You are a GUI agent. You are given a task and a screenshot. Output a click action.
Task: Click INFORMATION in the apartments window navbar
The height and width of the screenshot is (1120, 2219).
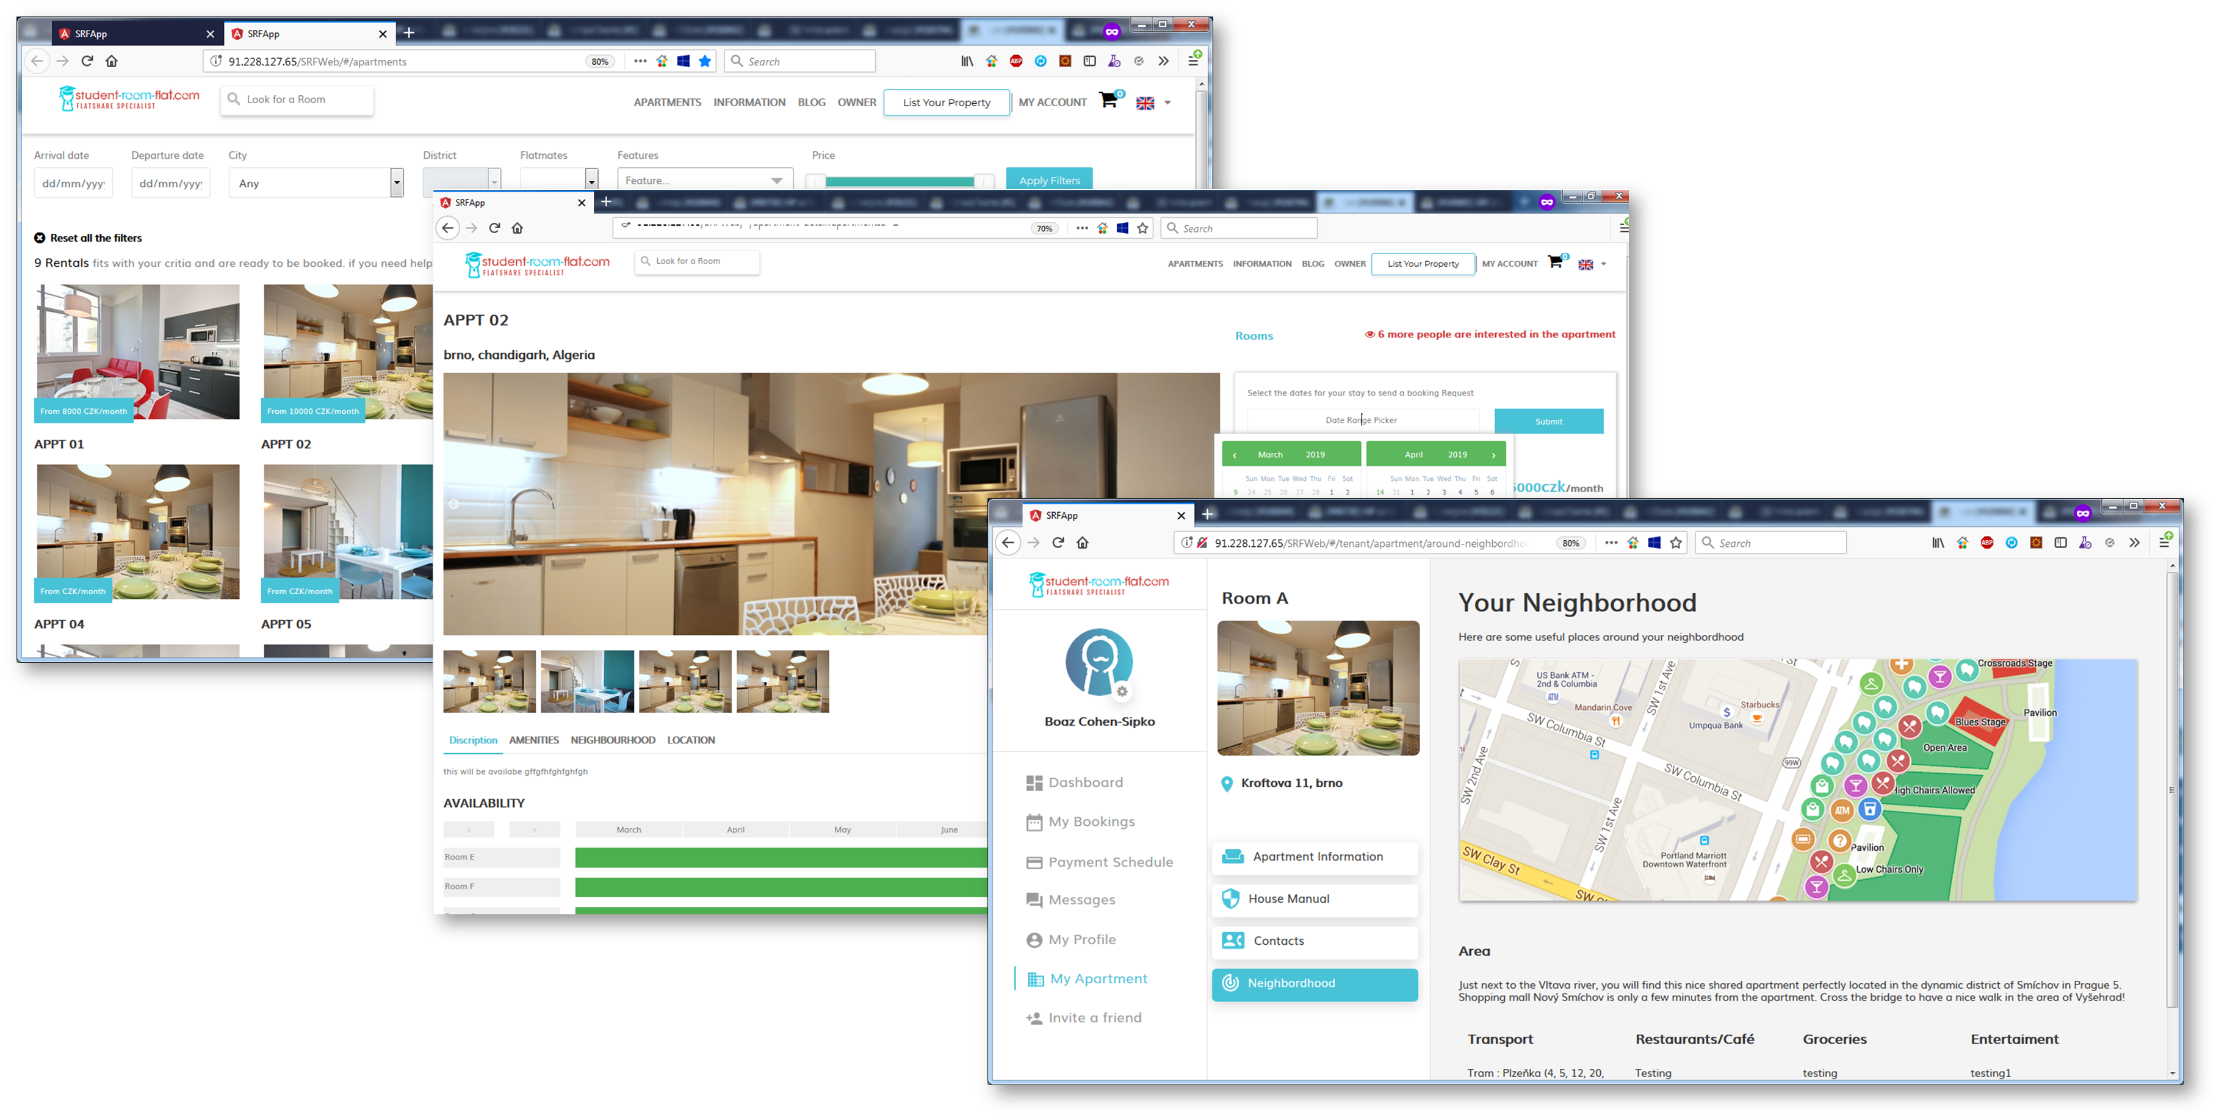click(749, 103)
